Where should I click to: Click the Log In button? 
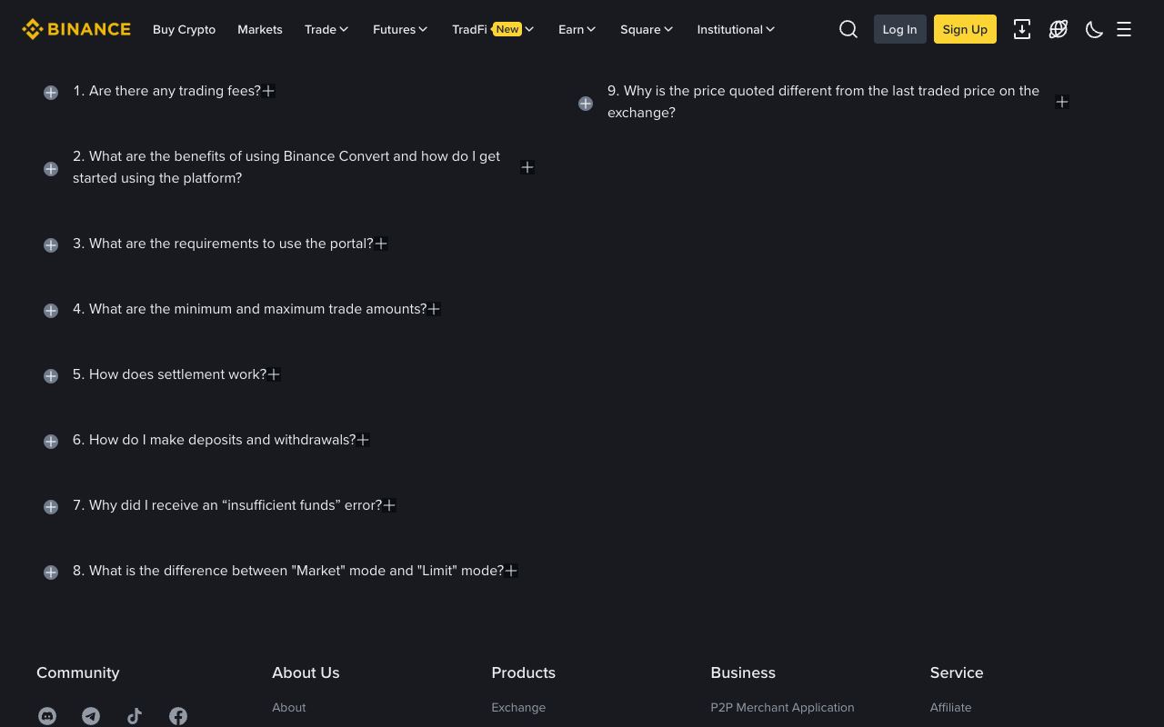click(899, 29)
